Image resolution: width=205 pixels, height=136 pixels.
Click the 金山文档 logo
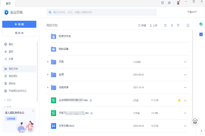click(x=13, y=12)
